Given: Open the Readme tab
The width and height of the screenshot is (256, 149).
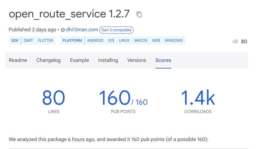Looking at the screenshot, I should coord(18,60).
